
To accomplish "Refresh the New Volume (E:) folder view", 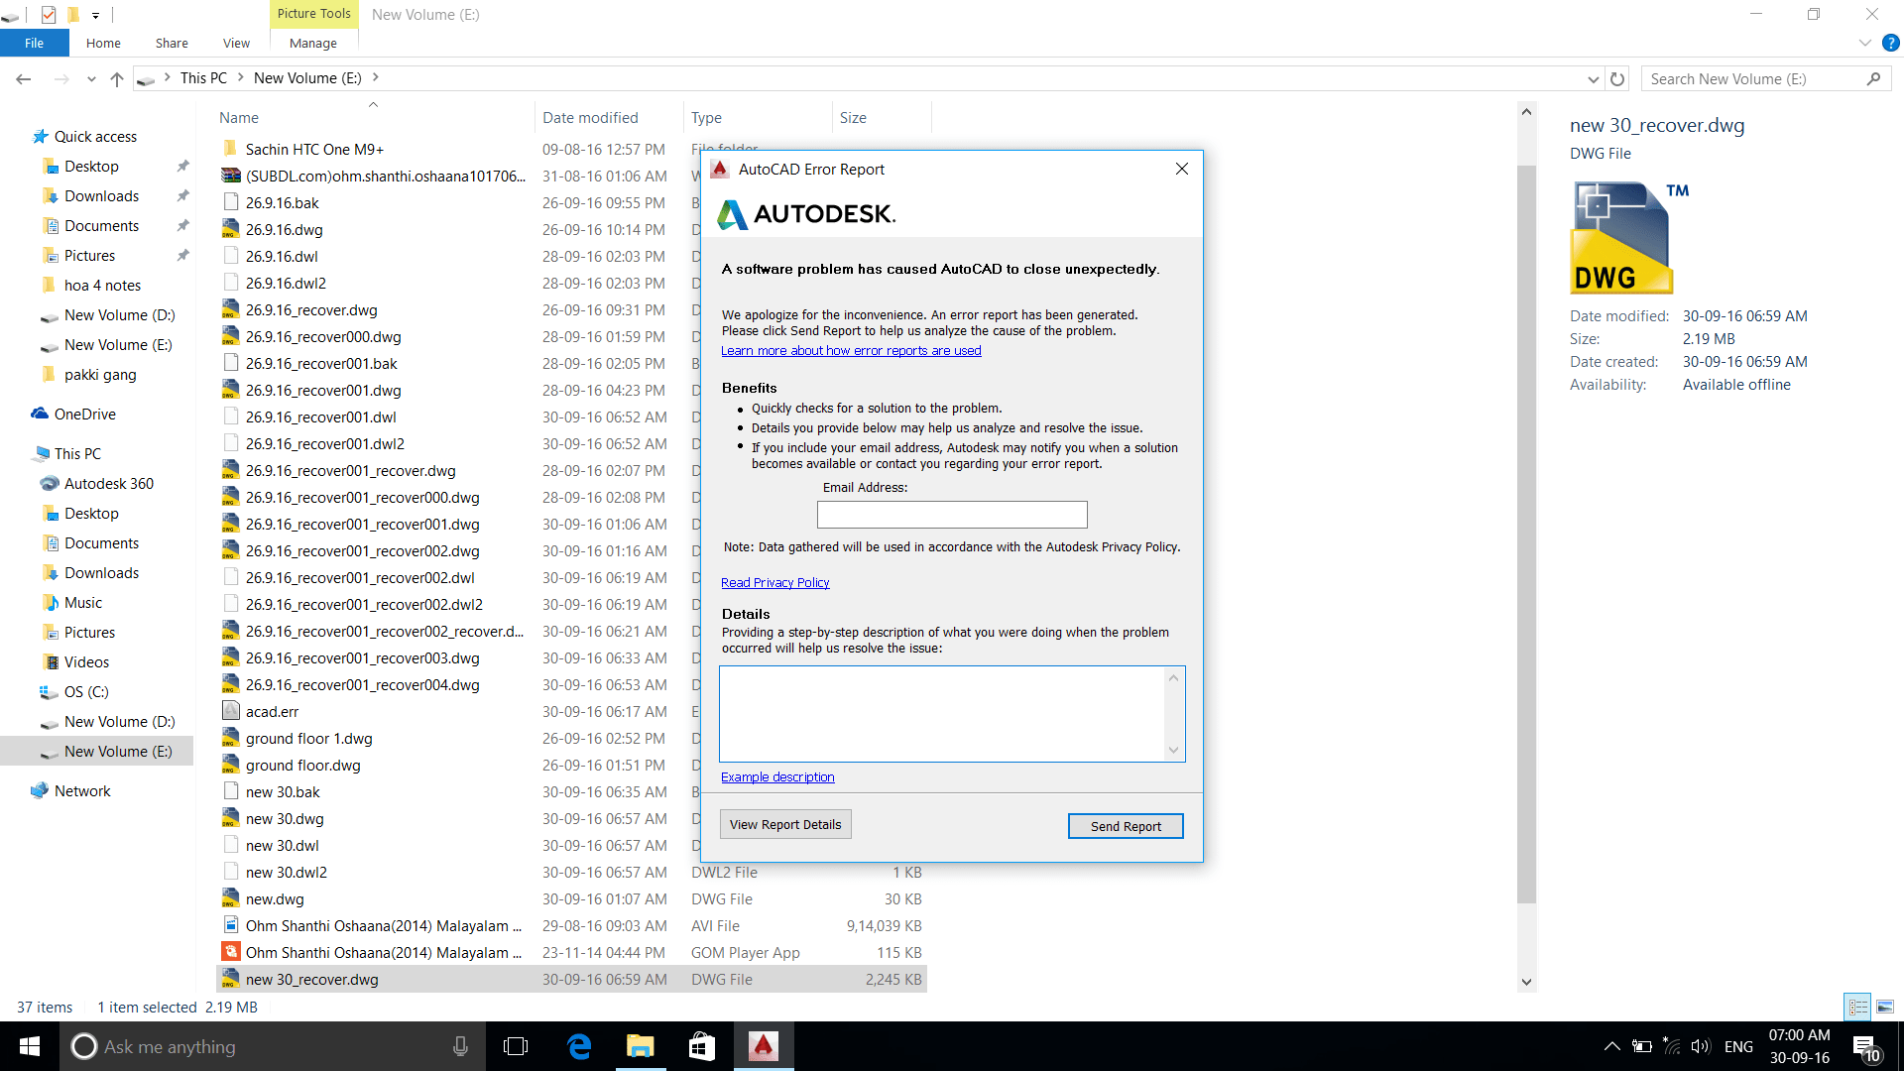I will [x=1617, y=79].
